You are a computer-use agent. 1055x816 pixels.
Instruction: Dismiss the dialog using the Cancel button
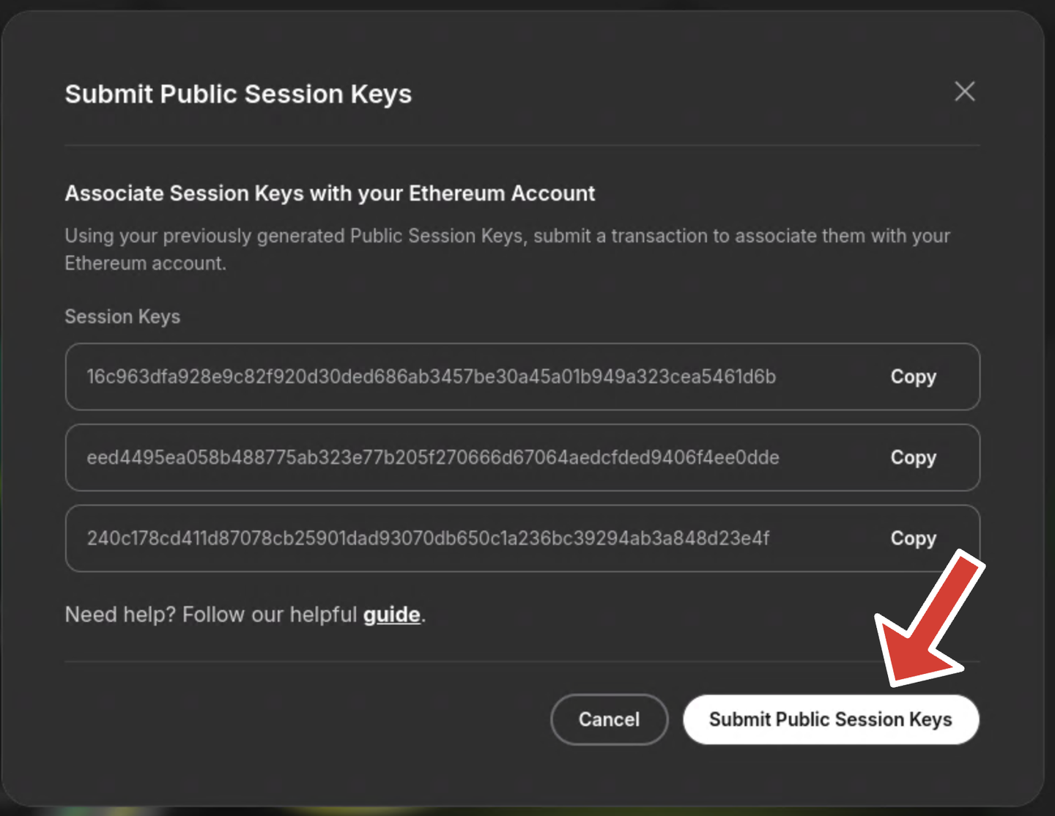pos(609,719)
